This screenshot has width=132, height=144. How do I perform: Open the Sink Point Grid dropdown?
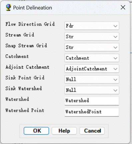coord(92,79)
